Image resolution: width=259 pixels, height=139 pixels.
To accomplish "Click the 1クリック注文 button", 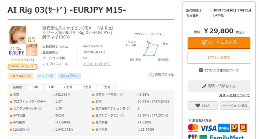I will pos(219,57).
